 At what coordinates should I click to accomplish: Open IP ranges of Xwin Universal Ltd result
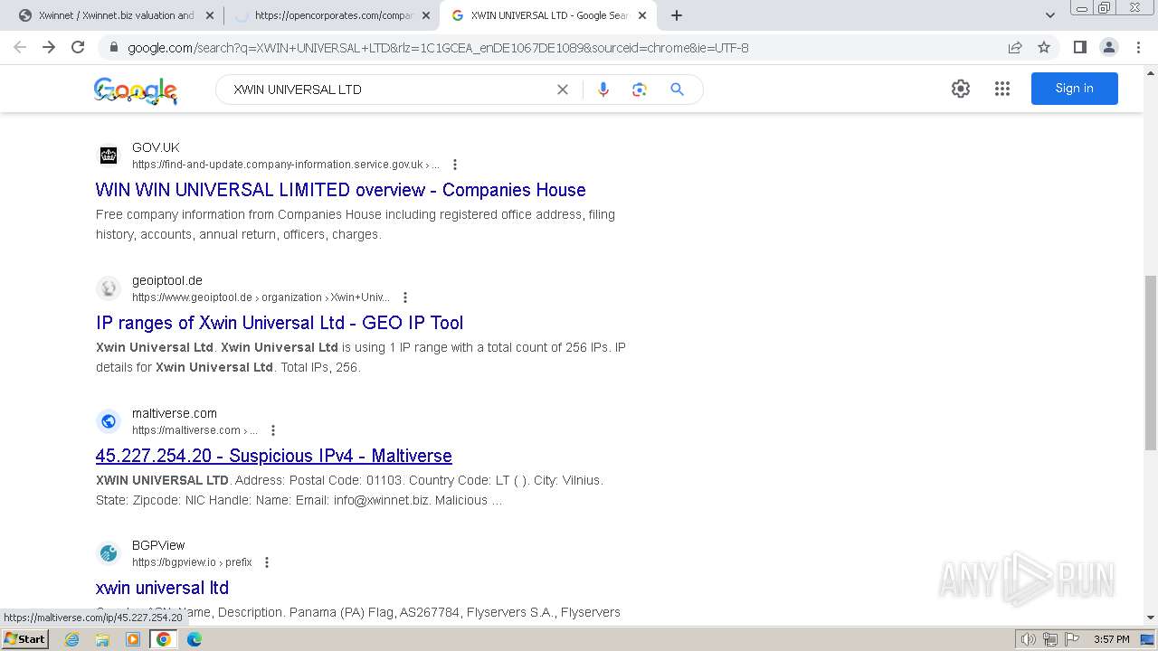(x=280, y=323)
